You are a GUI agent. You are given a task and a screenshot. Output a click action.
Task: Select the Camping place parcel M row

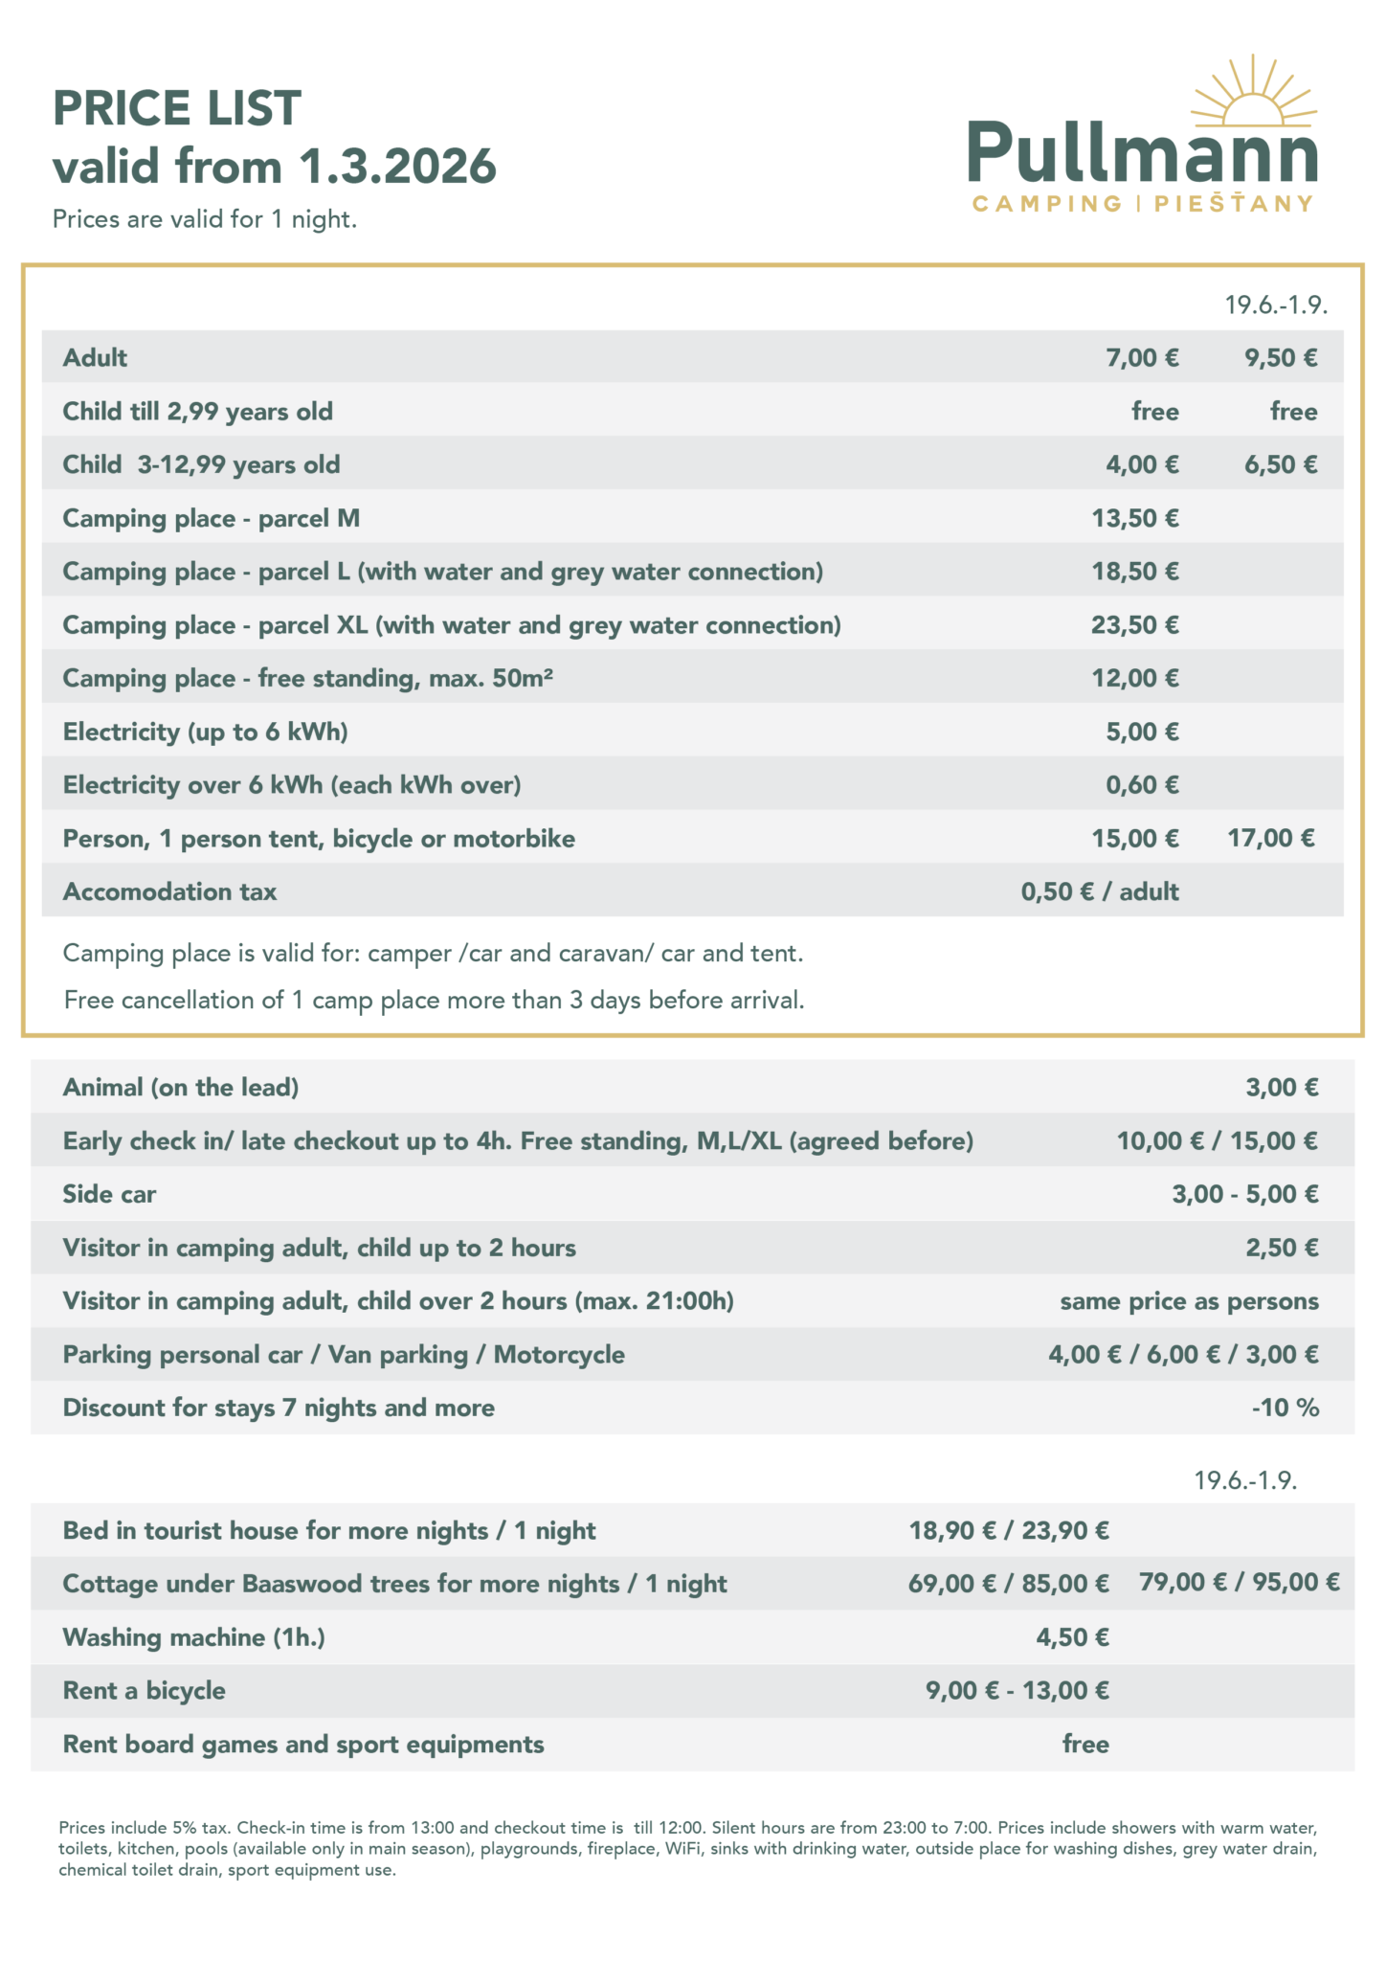[x=693, y=517]
